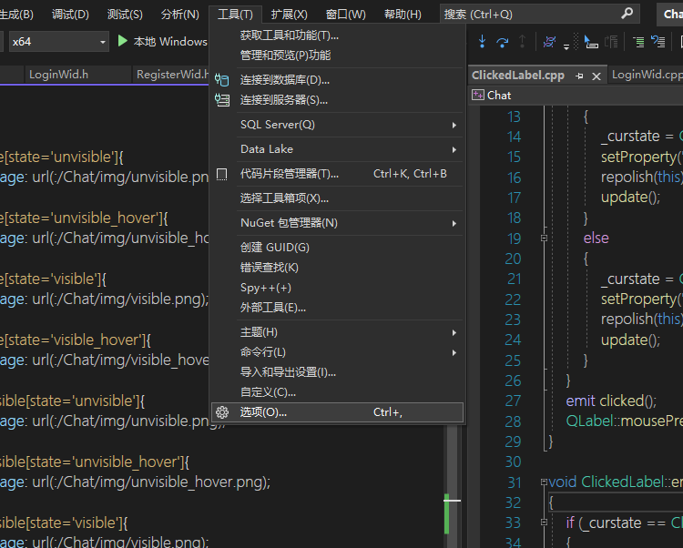The image size is (683, 548).
Task: Expand the SQL Server submenu arrow
Action: [x=454, y=125]
